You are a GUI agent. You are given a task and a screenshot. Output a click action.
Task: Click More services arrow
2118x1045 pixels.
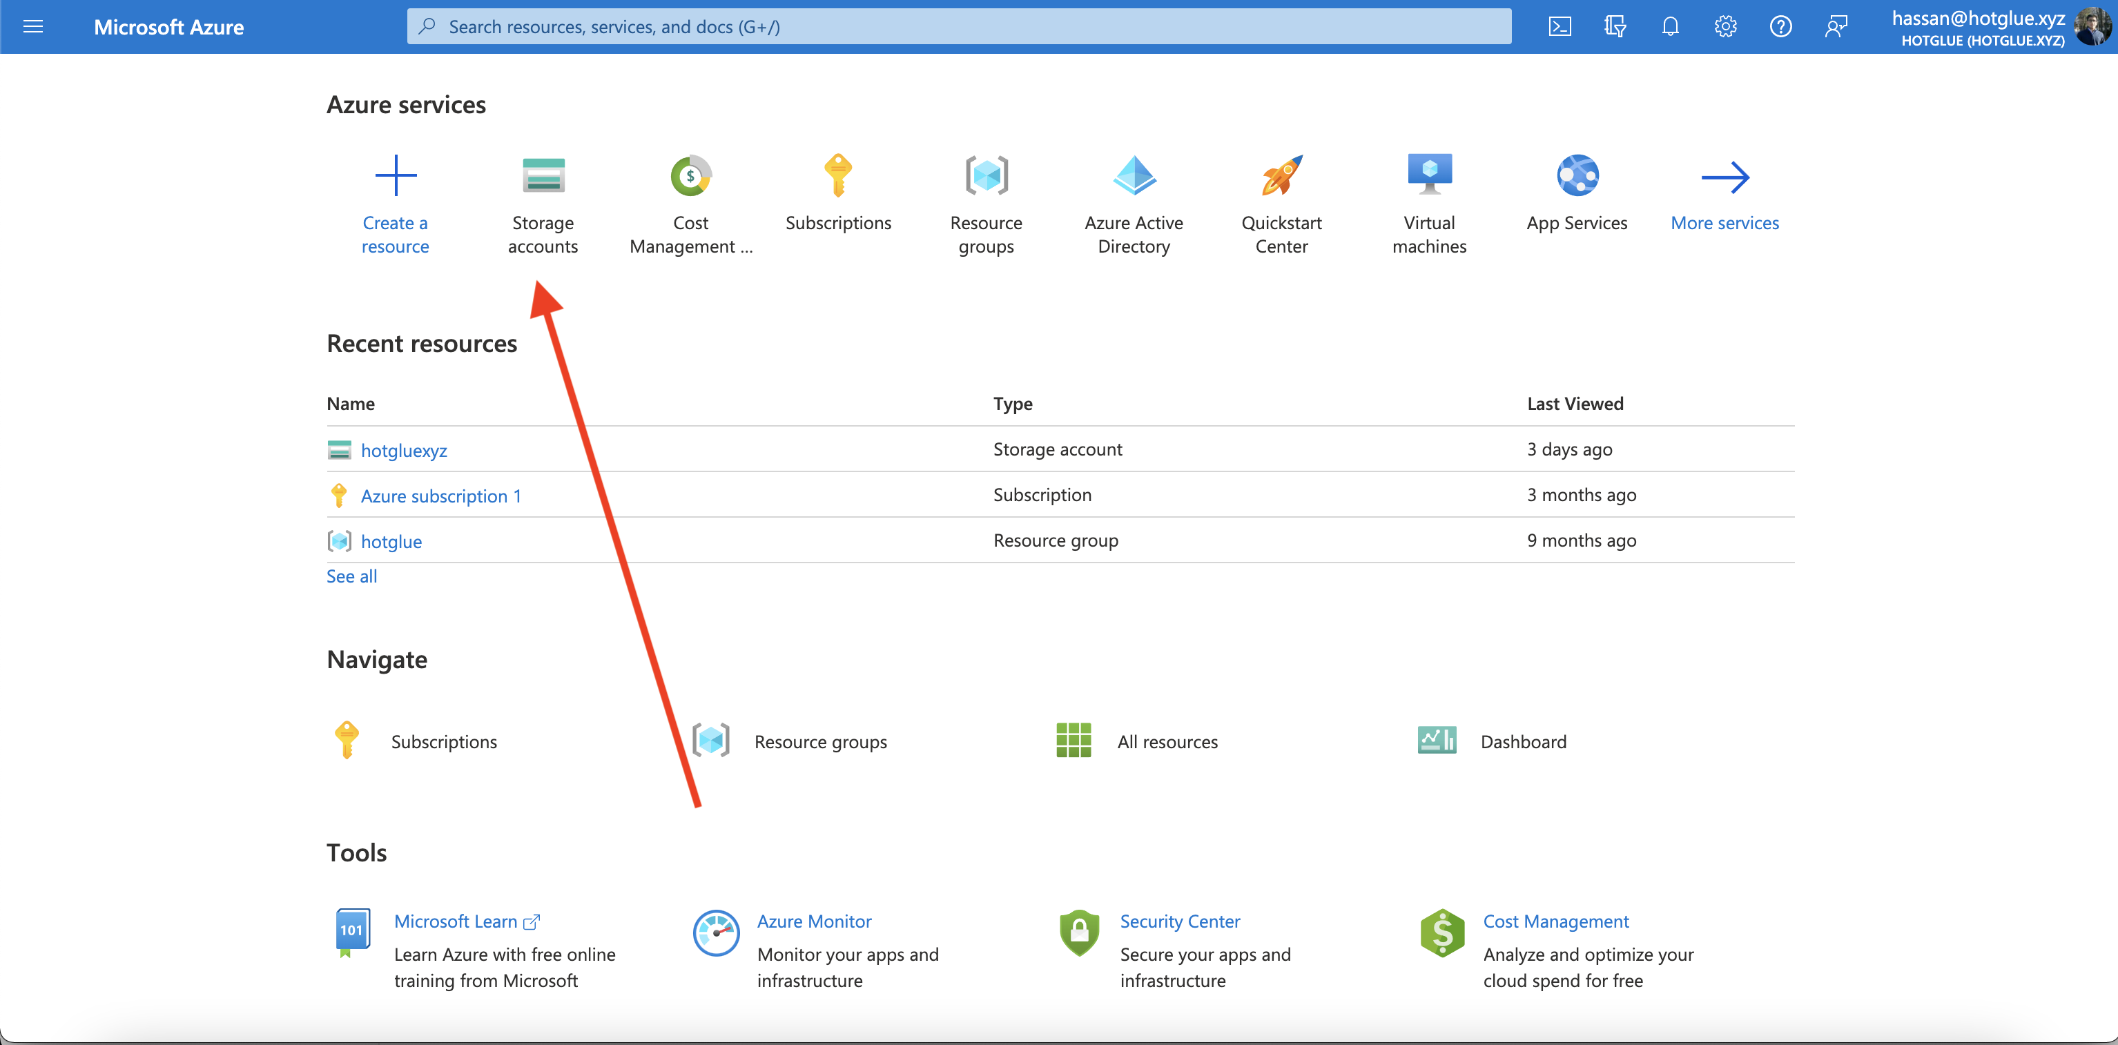pyautogui.click(x=1724, y=177)
